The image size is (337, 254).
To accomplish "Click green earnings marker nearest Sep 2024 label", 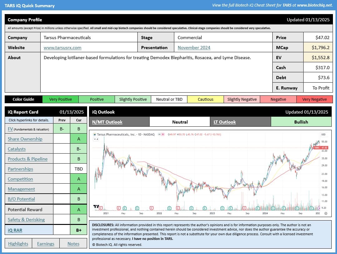I will coord(297,208).
